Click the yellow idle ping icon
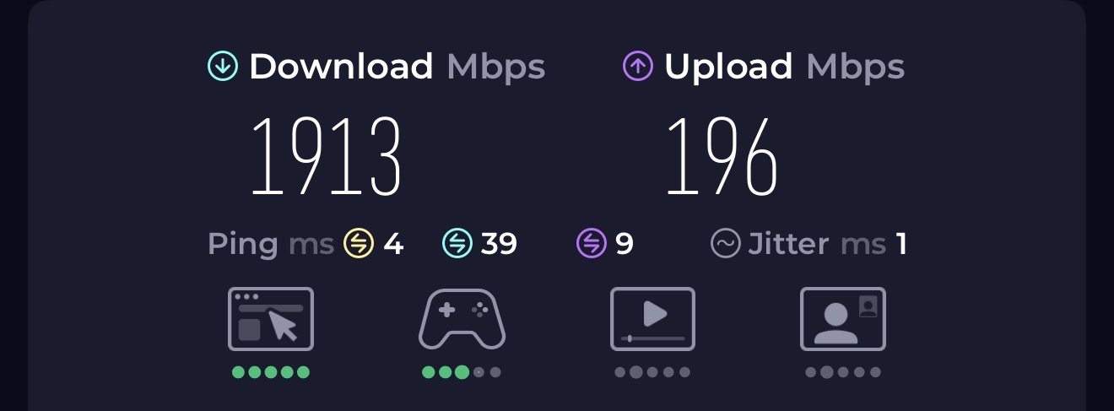The width and height of the screenshot is (1114, 411). 359,244
